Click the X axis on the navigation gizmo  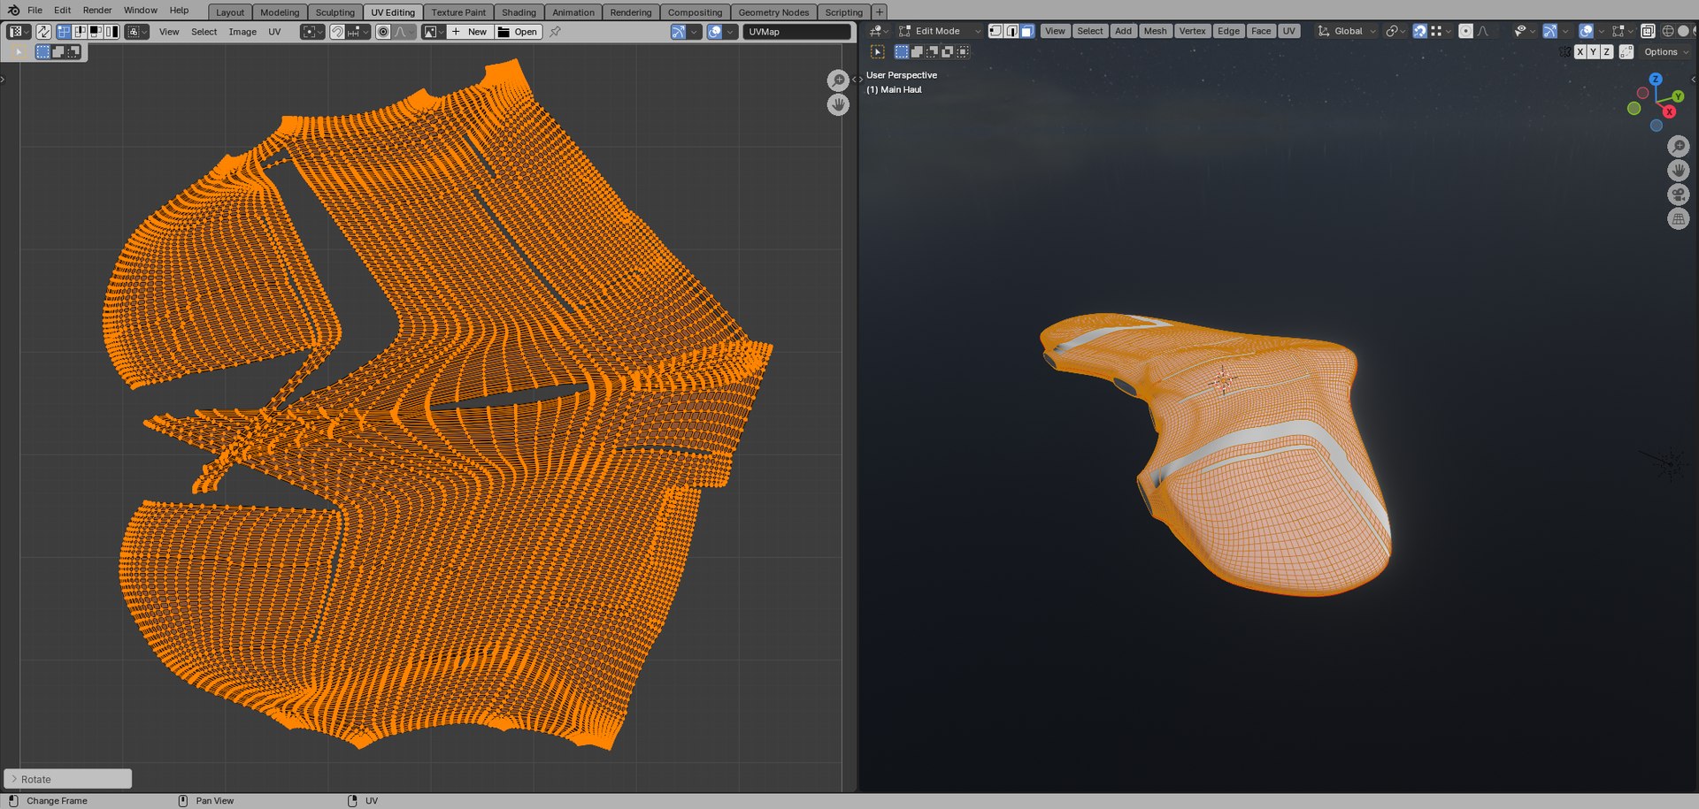pyautogui.click(x=1669, y=112)
